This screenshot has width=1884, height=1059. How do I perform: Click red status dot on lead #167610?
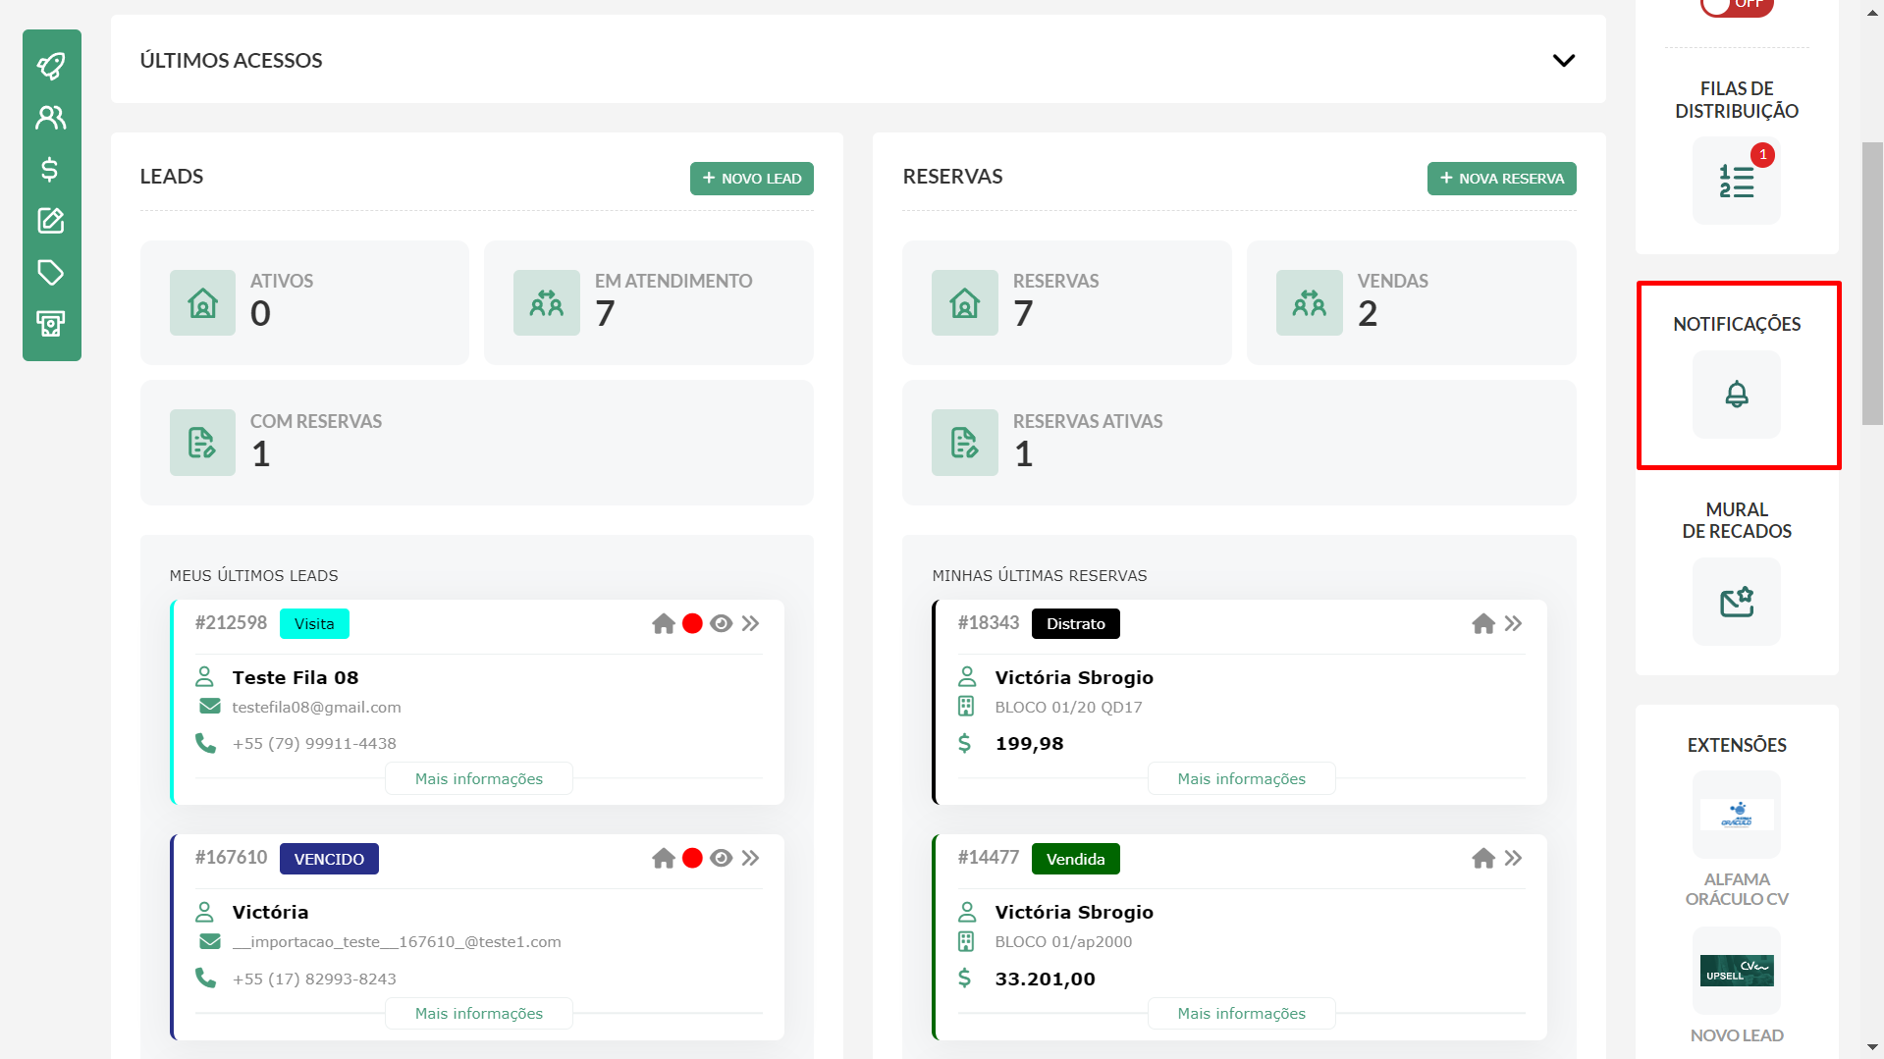(x=692, y=859)
